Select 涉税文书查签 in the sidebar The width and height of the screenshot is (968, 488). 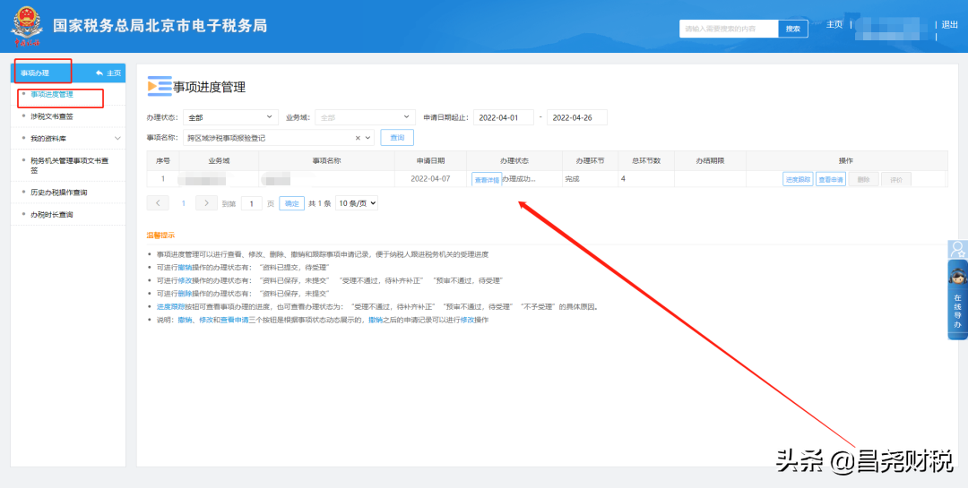tap(52, 116)
